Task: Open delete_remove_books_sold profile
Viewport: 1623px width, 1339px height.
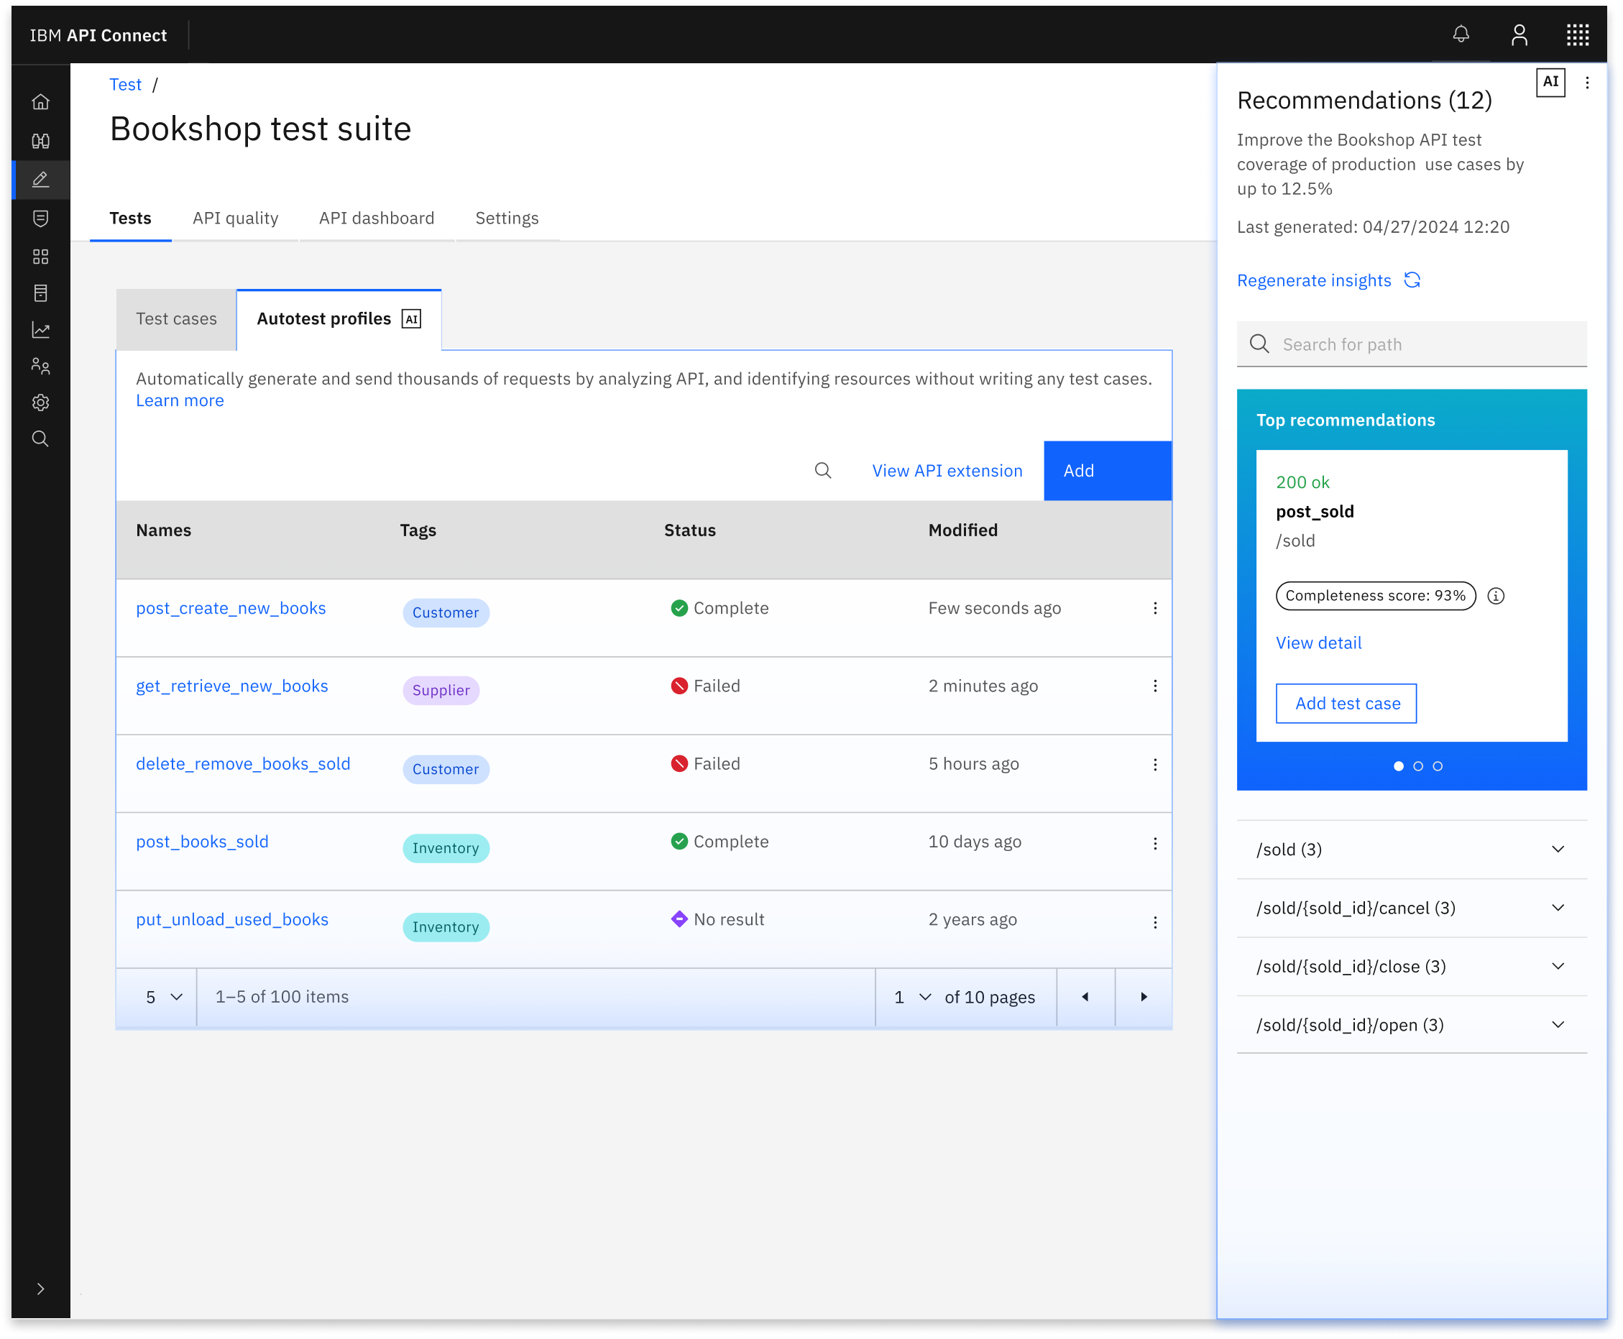Action: pos(243,764)
